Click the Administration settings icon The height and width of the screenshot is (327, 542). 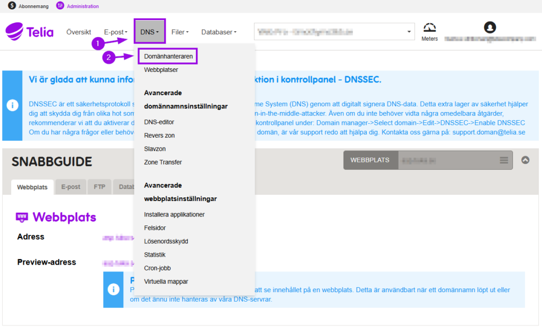(60, 6)
